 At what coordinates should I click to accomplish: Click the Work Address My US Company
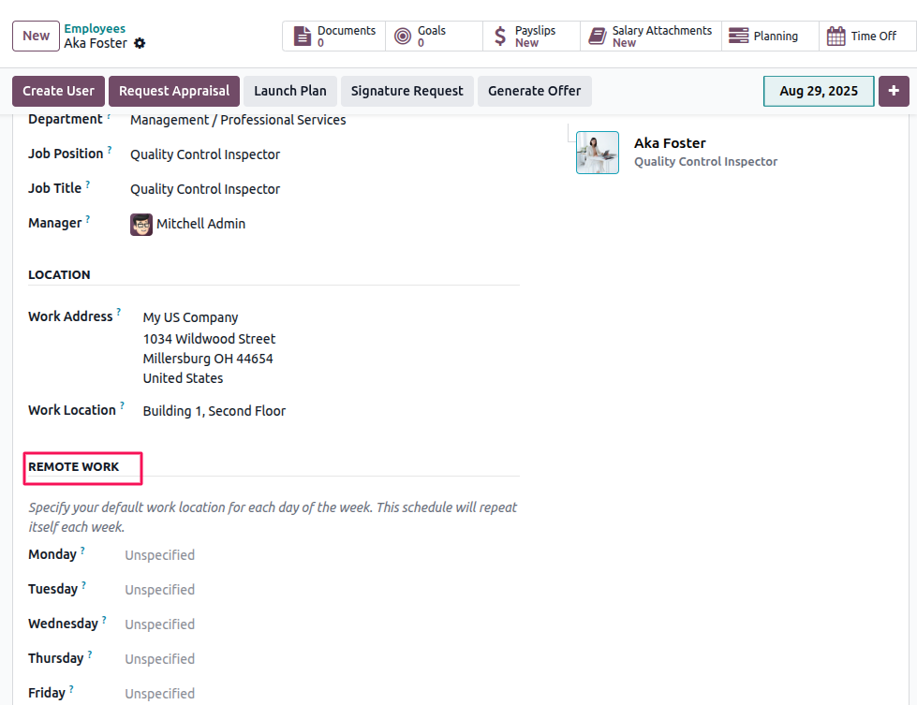191,317
